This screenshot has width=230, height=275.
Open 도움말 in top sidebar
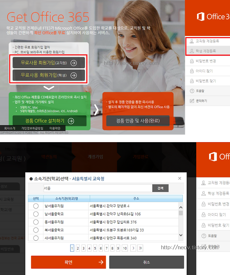tap(208, 91)
